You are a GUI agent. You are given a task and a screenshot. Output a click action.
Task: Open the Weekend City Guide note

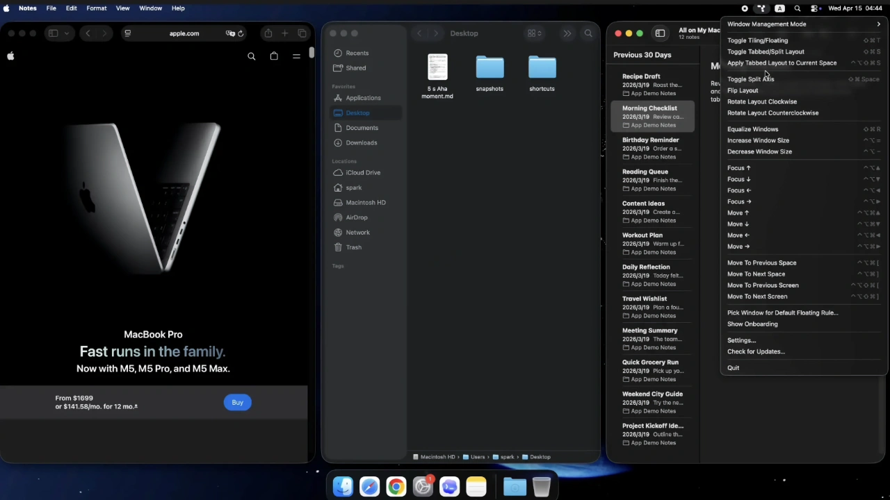pyautogui.click(x=653, y=402)
